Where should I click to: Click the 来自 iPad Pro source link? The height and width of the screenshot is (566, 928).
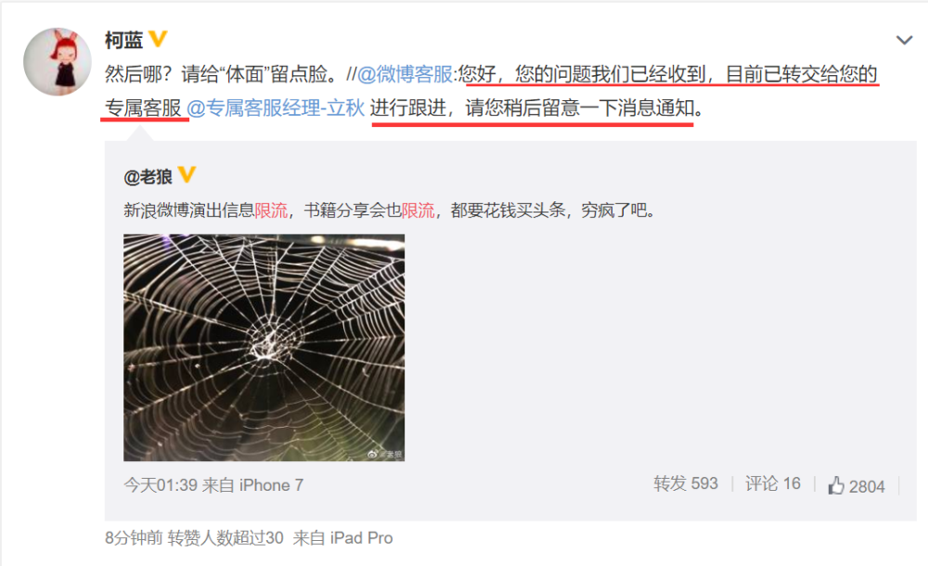coord(342,538)
